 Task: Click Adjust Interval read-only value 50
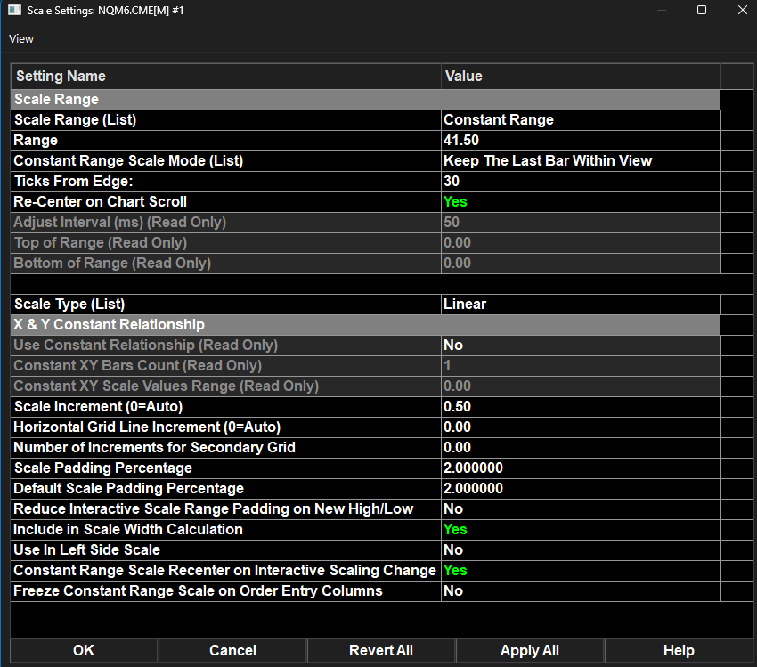[x=581, y=223]
